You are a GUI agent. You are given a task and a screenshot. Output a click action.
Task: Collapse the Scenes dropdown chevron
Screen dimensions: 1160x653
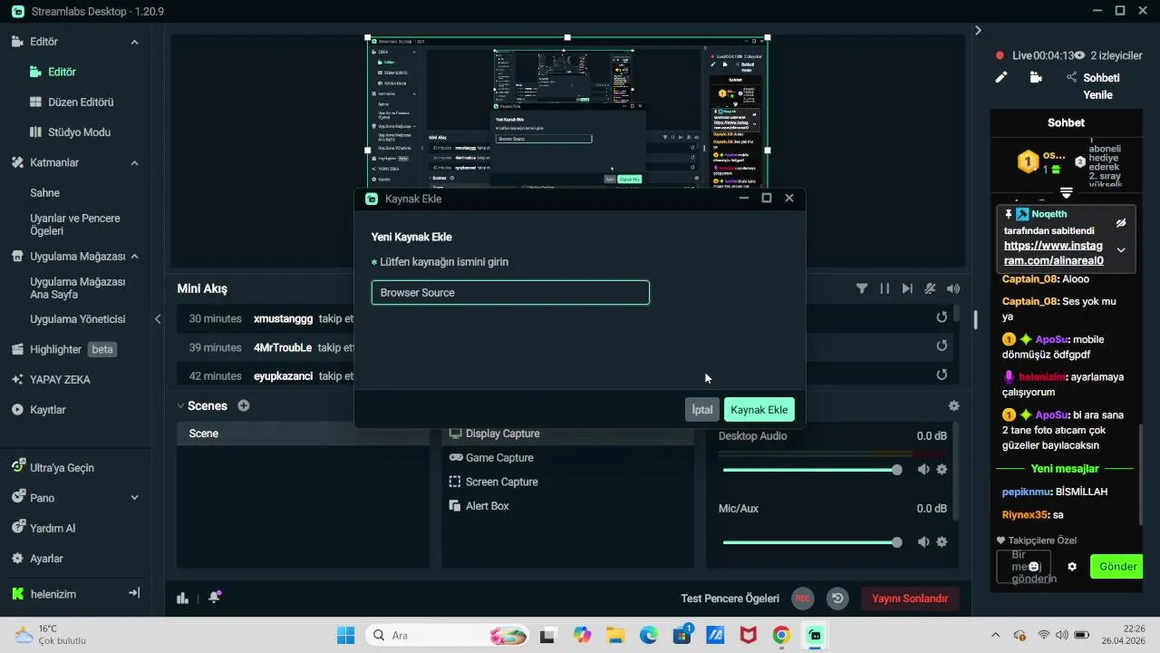click(180, 406)
